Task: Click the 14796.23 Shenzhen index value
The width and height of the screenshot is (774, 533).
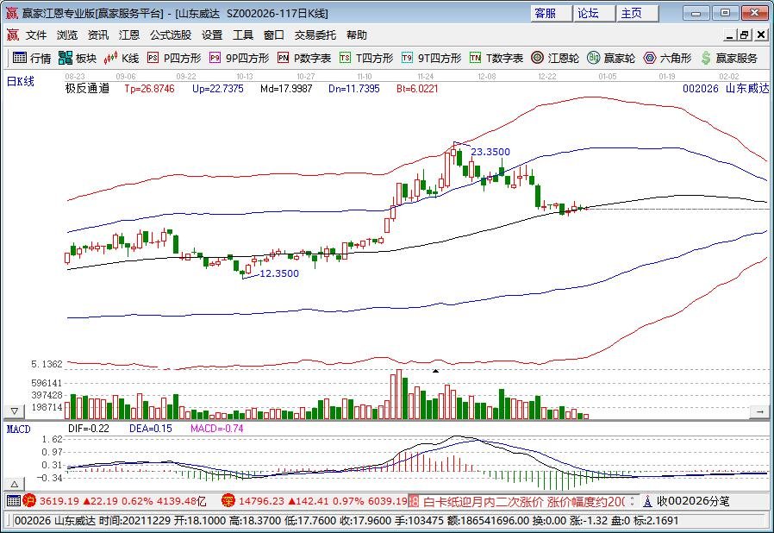Action: click(x=261, y=501)
